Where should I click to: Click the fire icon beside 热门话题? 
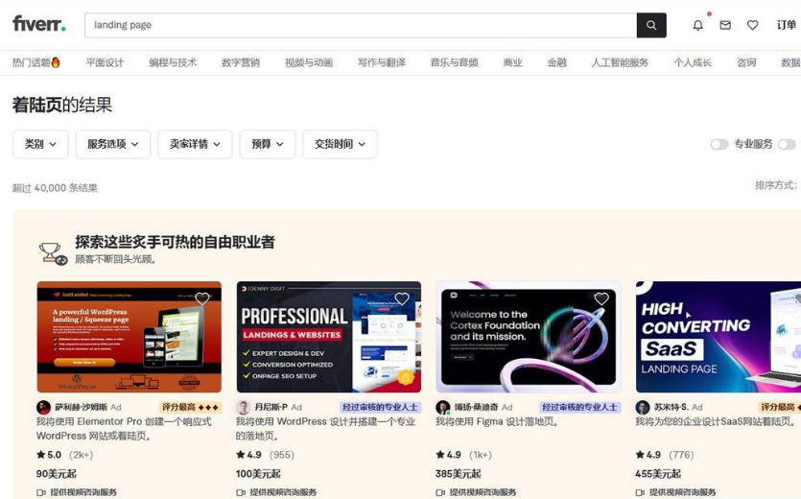(x=56, y=62)
